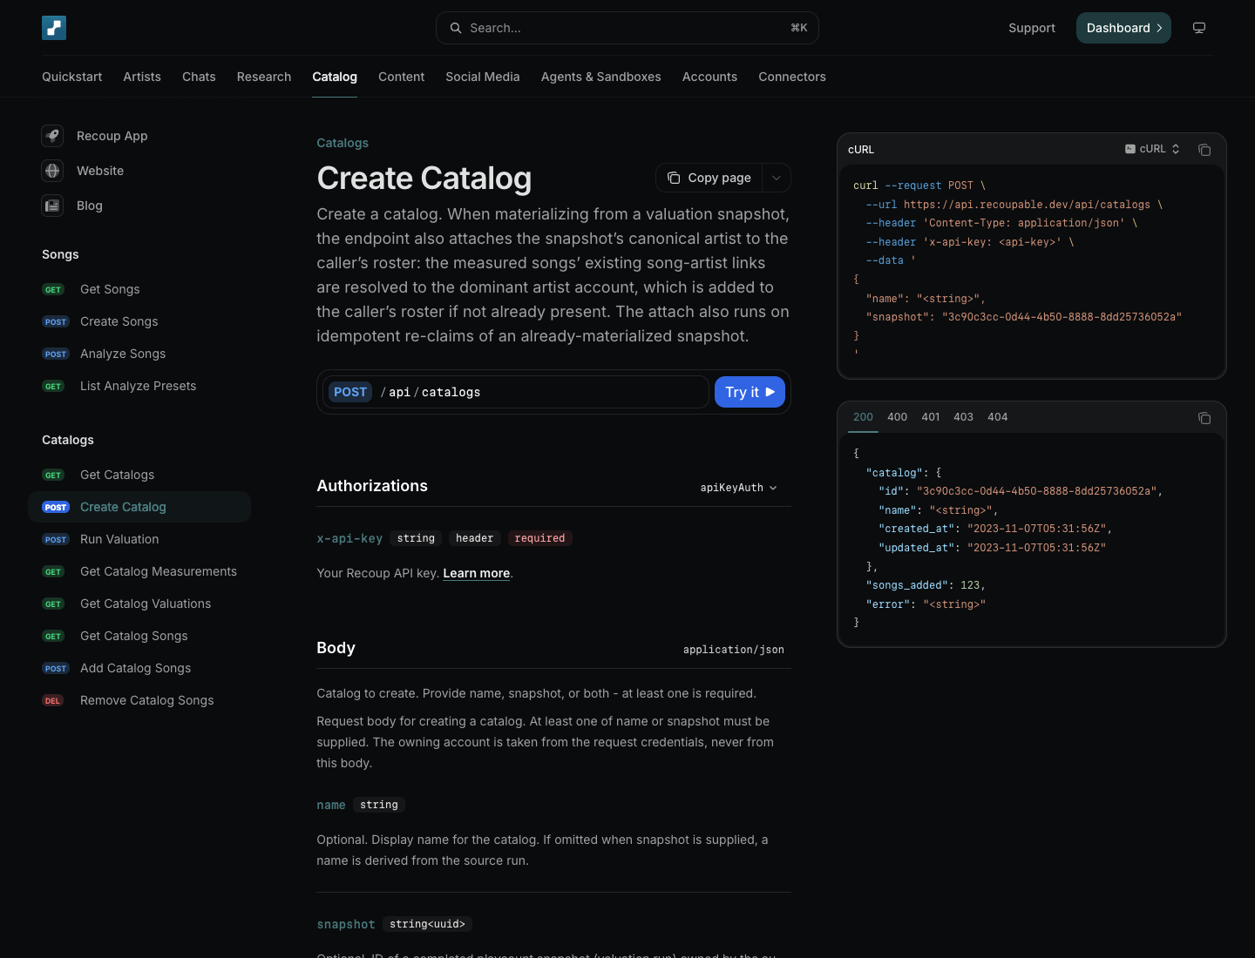
Task: Open the Create Catalog sidebar item
Action: pos(139,507)
